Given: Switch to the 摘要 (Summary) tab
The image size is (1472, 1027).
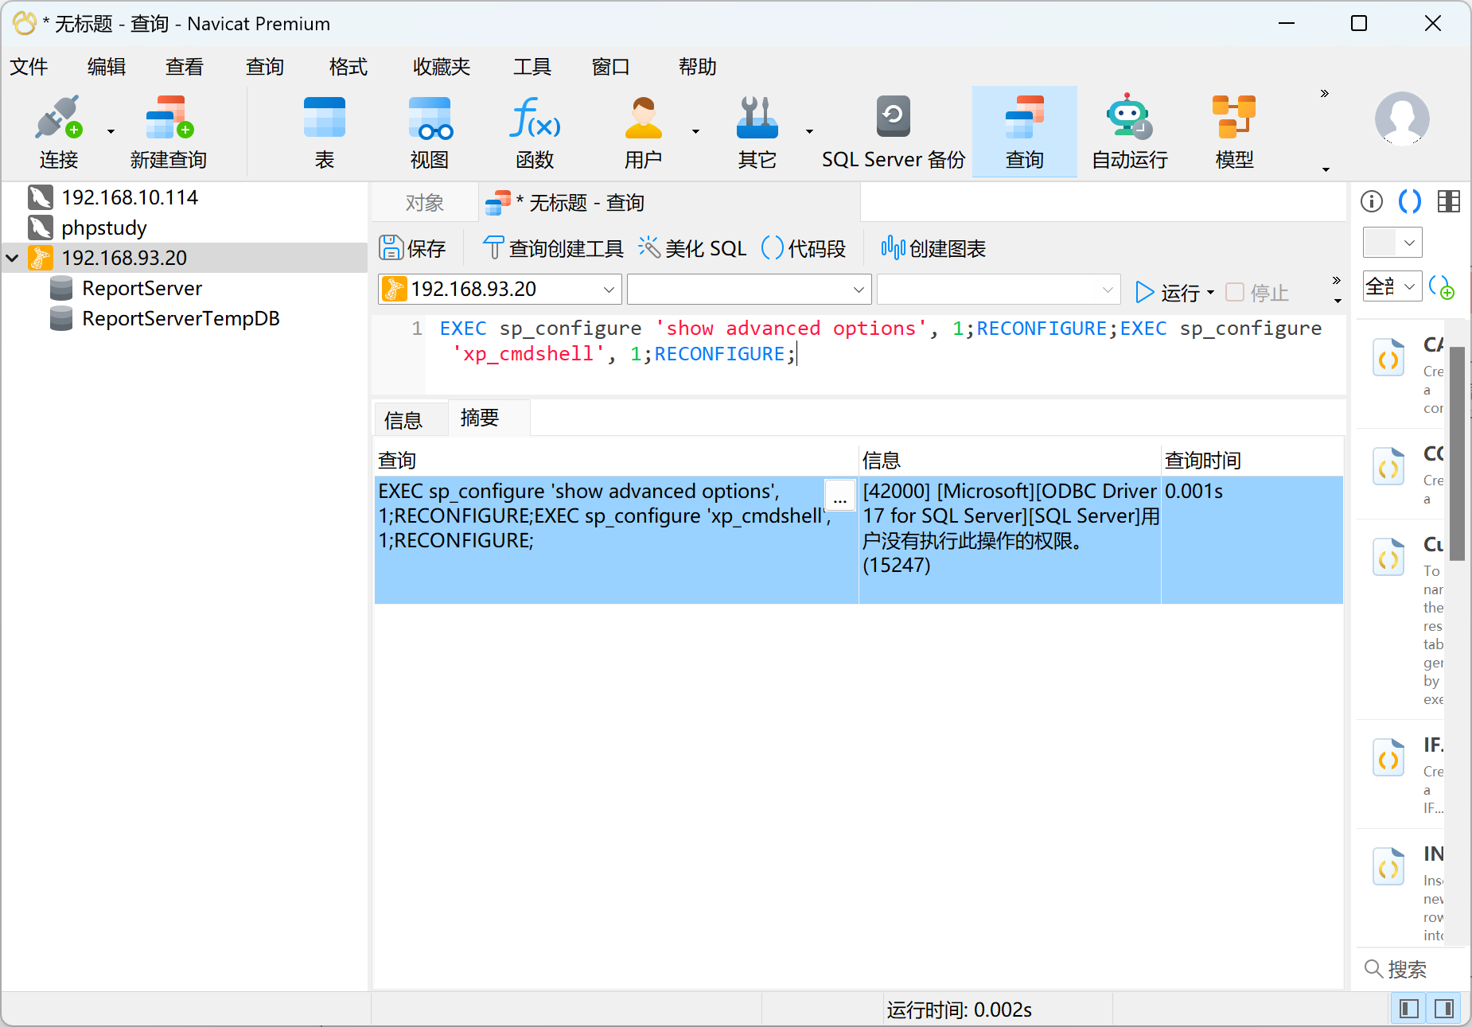Looking at the screenshot, I should (479, 418).
